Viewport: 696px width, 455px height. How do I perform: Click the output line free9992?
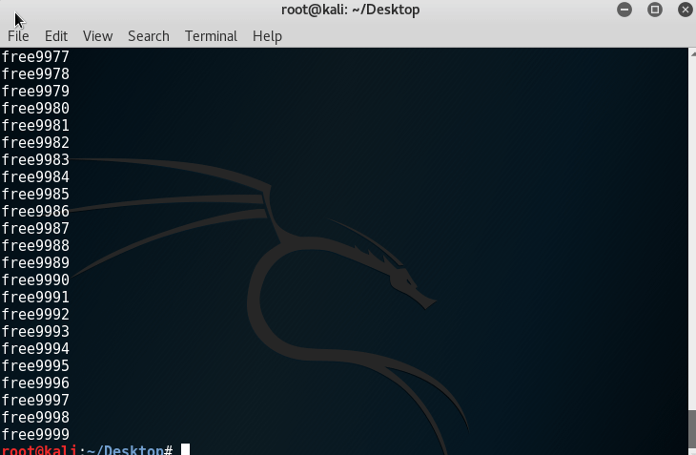coord(35,314)
